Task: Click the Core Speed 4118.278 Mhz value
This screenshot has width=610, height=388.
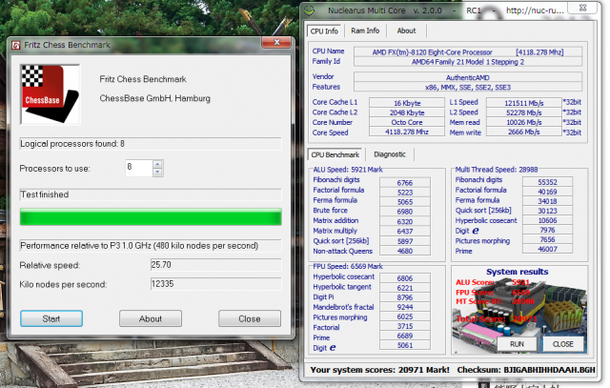Action: tap(407, 132)
